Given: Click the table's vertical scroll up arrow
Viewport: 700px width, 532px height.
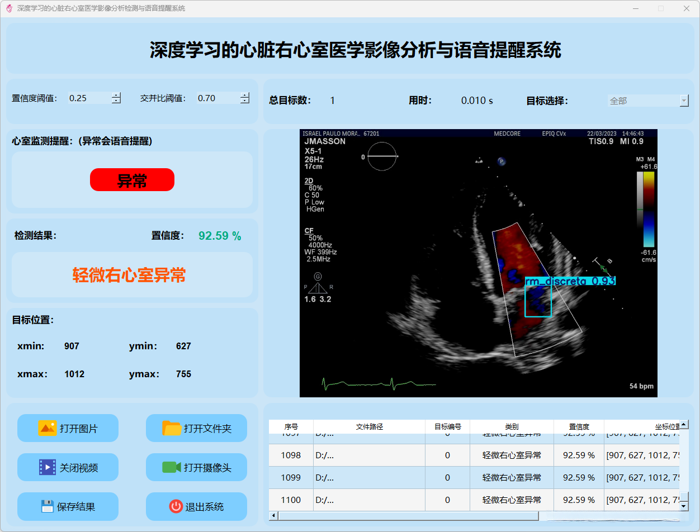Looking at the screenshot, I should click(x=684, y=425).
